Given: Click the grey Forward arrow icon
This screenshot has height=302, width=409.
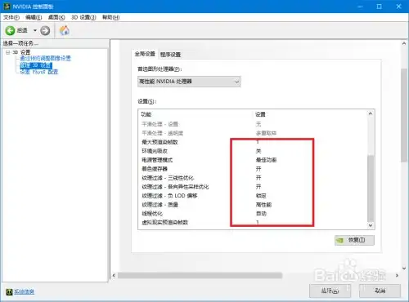Looking at the screenshot, I should [x=45, y=30].
